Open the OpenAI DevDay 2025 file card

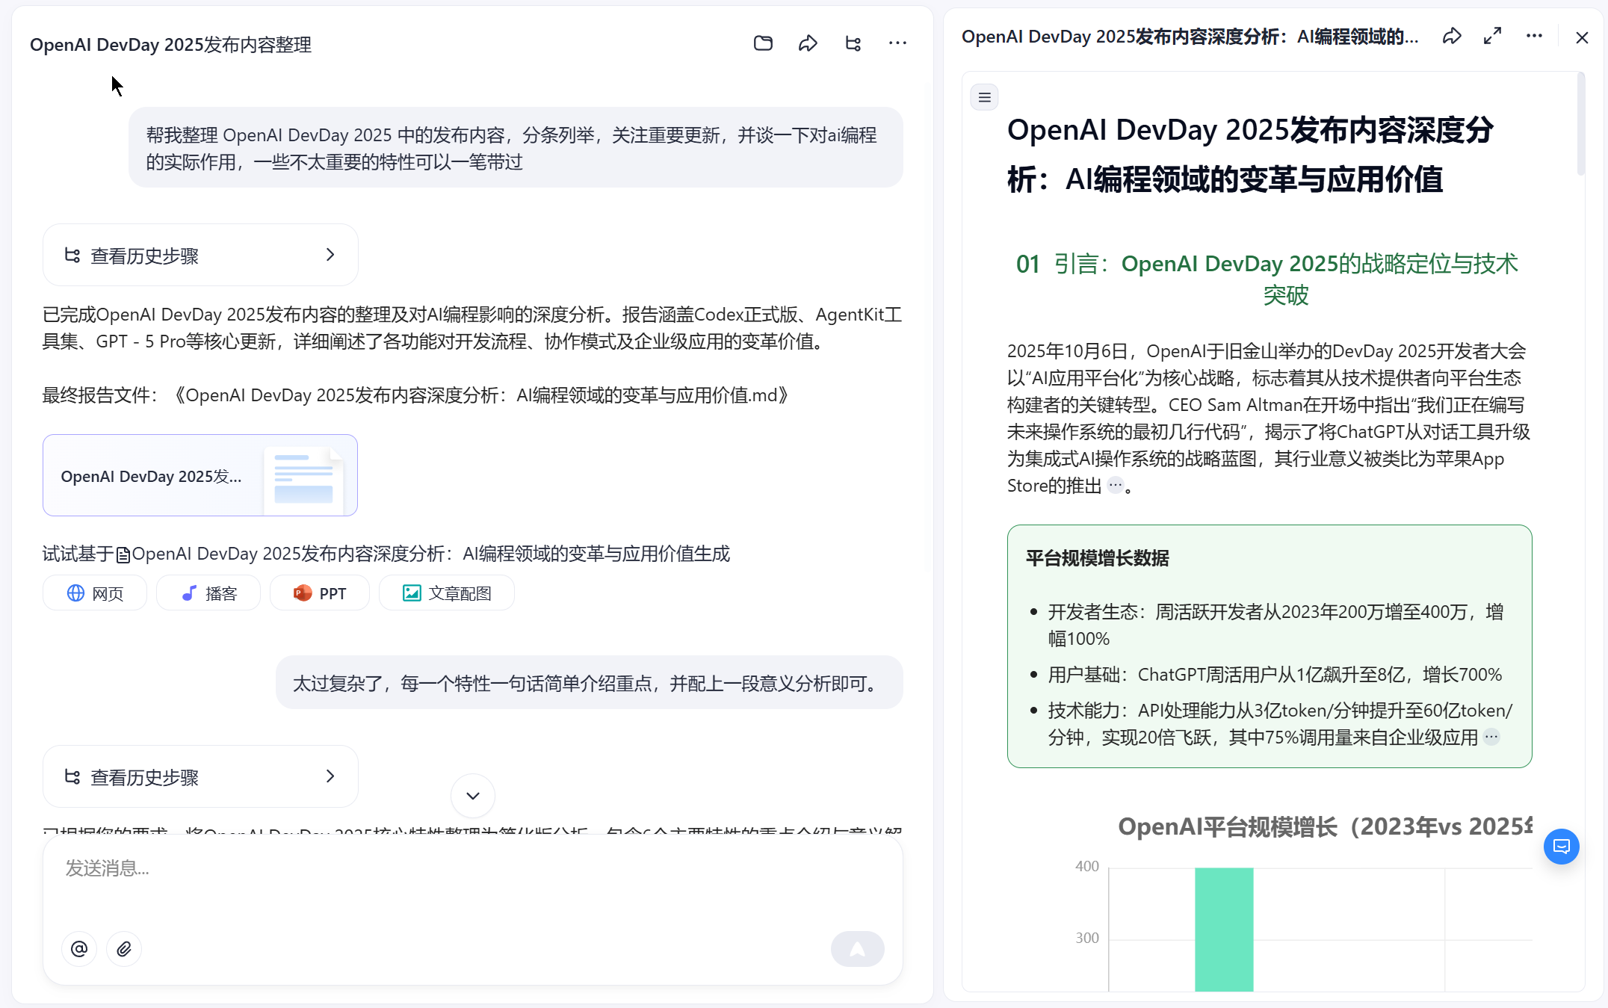(200, 476)
